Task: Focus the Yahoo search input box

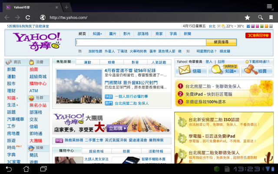Action: pyautogui.click(x=141, y=43)
